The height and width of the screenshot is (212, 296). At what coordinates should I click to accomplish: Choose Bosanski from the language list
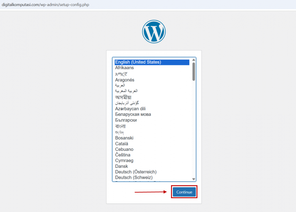coord(152,138)
